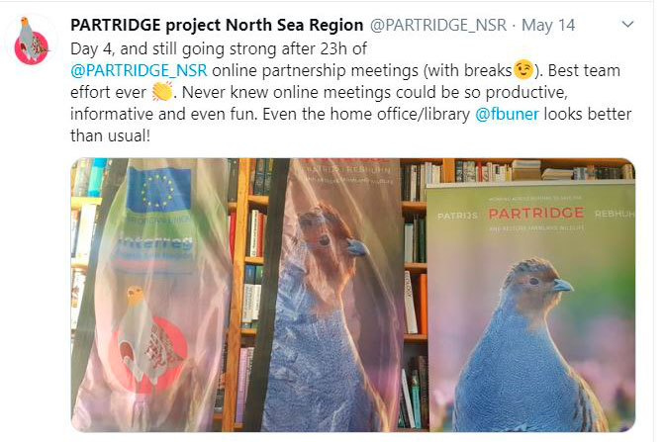The width and height of the screenshot is (664, 442).
Task: Click the grey @PARTRIDGE_NSR handle beside the name
Action: (x=438, y=26)
